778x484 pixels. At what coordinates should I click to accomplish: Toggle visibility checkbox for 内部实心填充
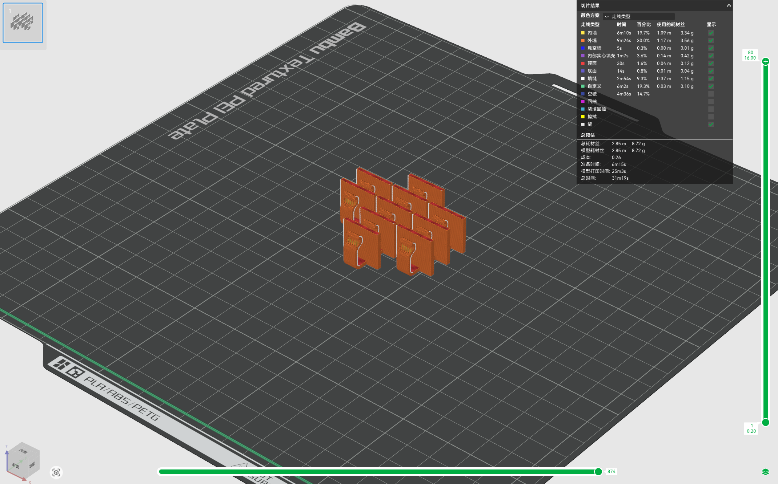click(x=711, y=56)
